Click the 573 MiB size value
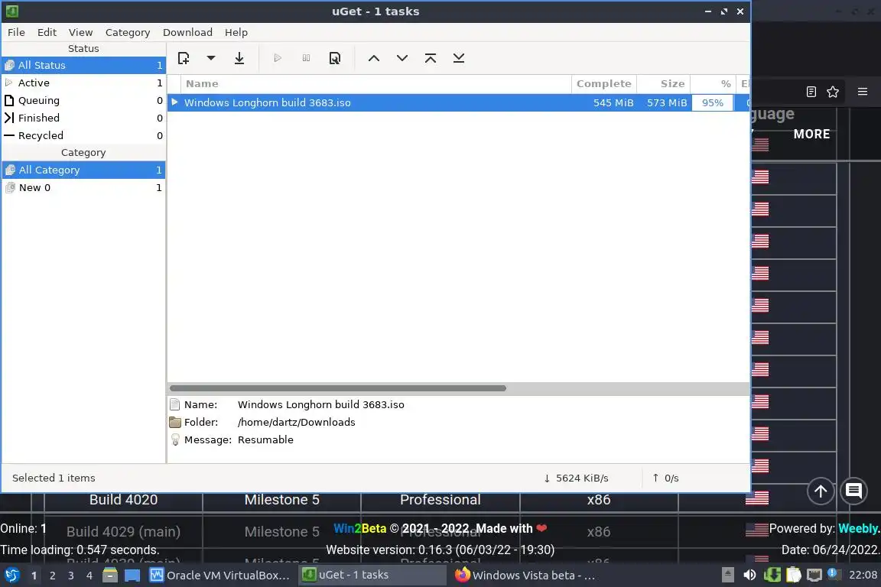The width and height of the screenshot is (881, 587). [x=666, y=102]
